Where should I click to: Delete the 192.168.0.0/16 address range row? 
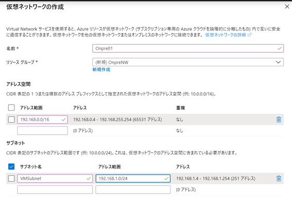[x=279, y=120]
